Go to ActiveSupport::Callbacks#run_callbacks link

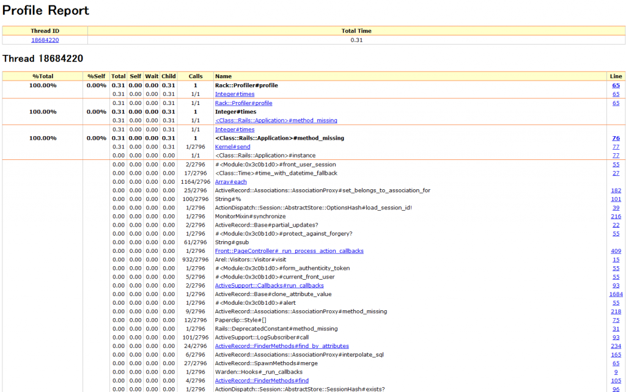269,286
